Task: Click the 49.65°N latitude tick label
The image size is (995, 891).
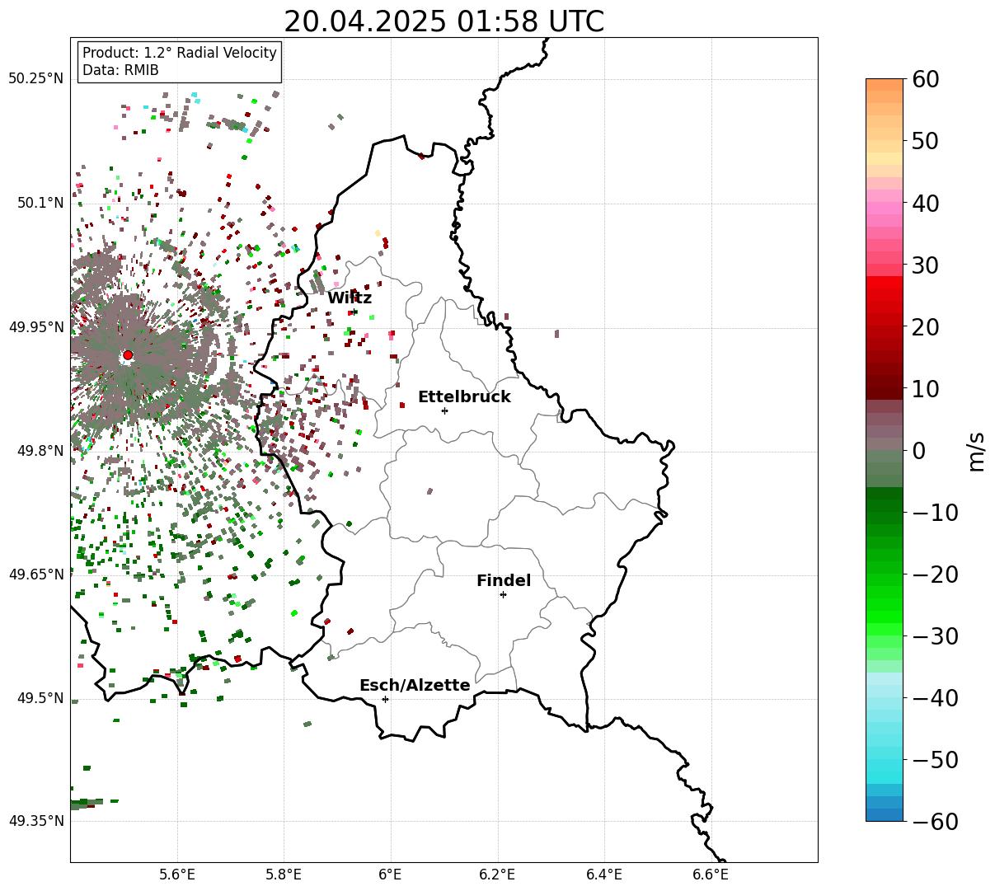Action: [x=35, y=574]
